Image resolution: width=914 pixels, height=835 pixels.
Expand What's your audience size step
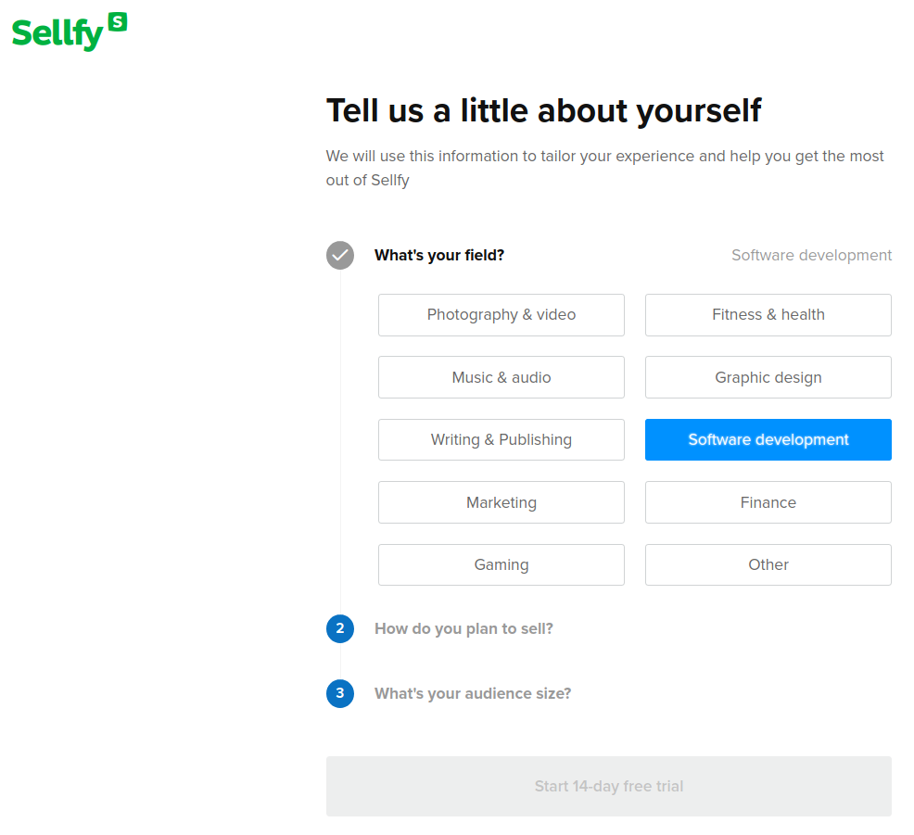point(473,693)
